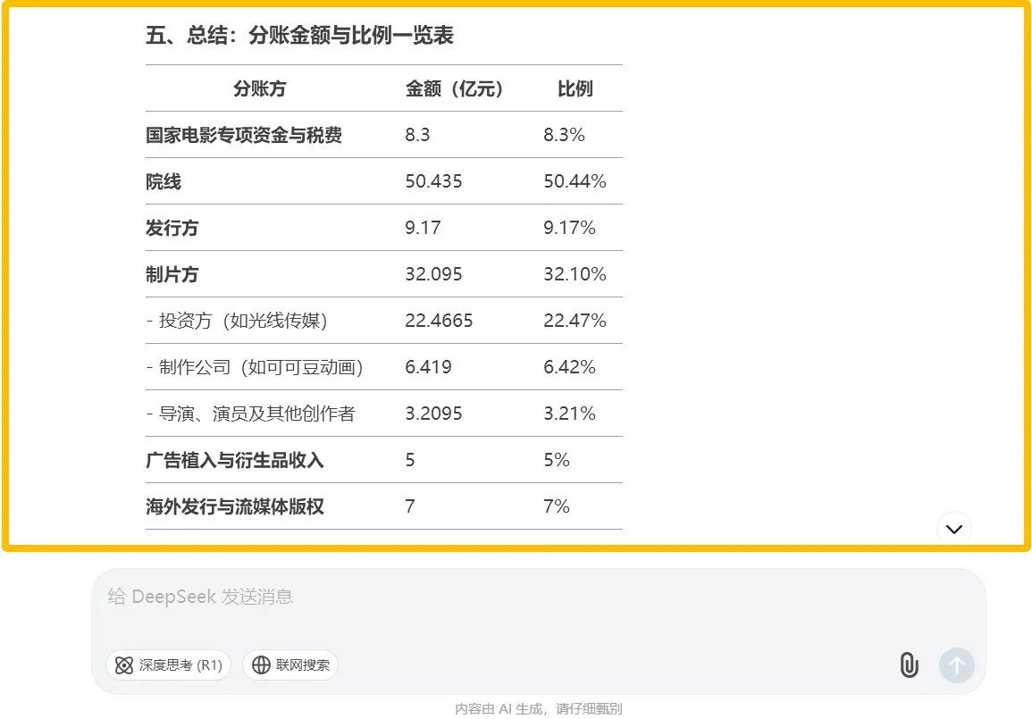Click the amount cell 22.4665

point(439,321)
